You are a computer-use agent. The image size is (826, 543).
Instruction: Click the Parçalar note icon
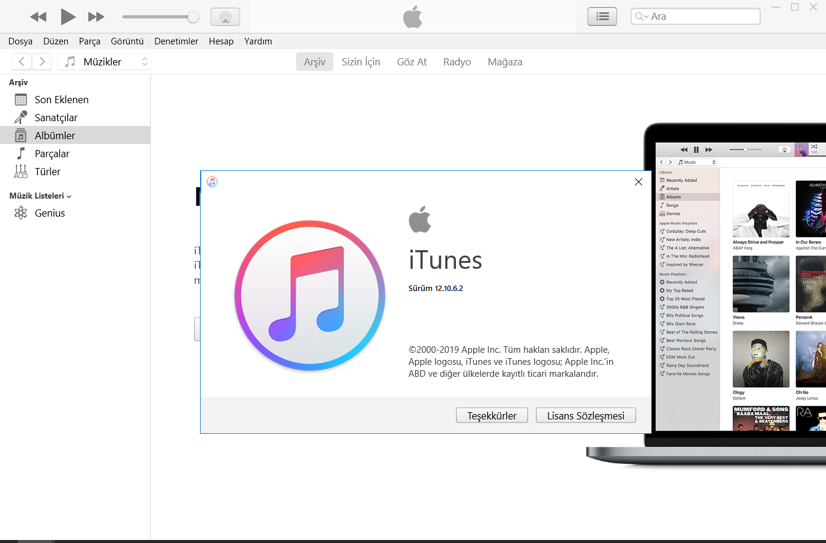point(21,153)
